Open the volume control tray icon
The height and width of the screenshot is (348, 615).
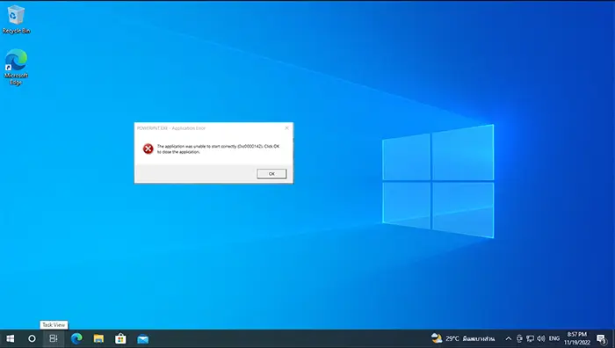541,338
